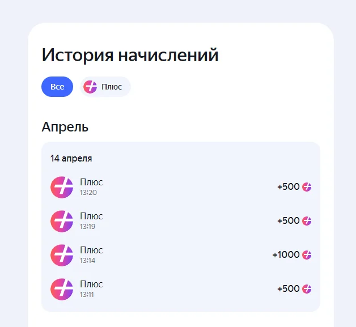Screen dimensions: 356x327
Task: Click the Апрель month heading
Action: point(65,127)
